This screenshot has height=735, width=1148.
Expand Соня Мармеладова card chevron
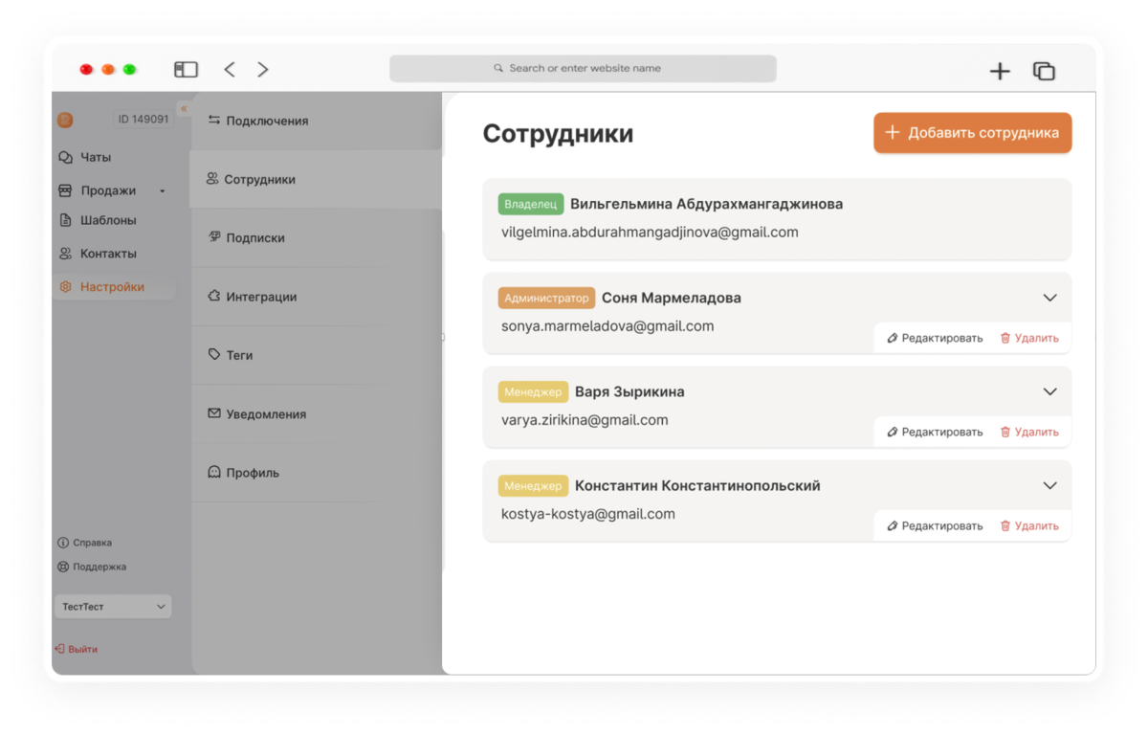pos(1049,298)
